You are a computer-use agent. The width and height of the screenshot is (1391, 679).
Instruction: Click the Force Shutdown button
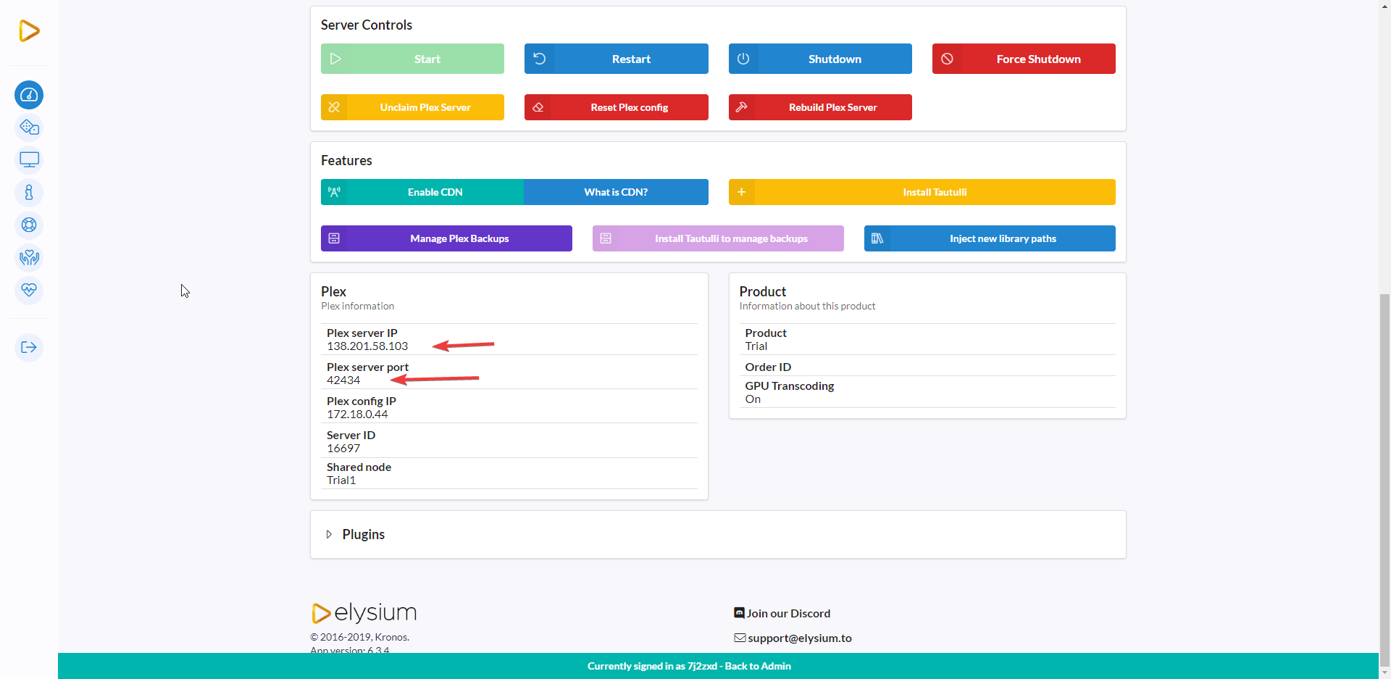coord(1024,59)
